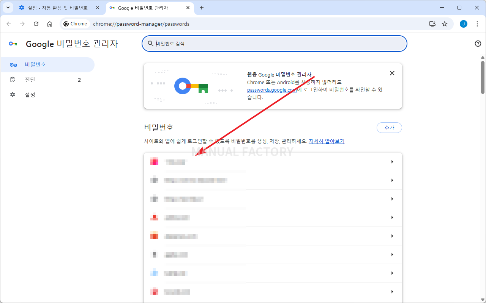486x303 pixels.
Task: Click the help question mark icon
Action: [478, 44]
